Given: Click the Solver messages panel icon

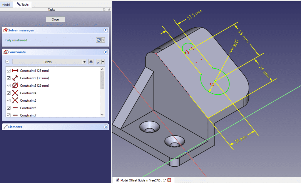Looking at the screenshot, I should pyautogui.click(x=5, y=30).
